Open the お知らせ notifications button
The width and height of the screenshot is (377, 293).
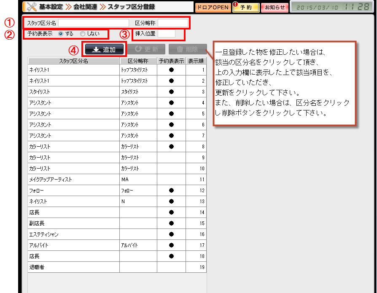[x=275, y=8]
